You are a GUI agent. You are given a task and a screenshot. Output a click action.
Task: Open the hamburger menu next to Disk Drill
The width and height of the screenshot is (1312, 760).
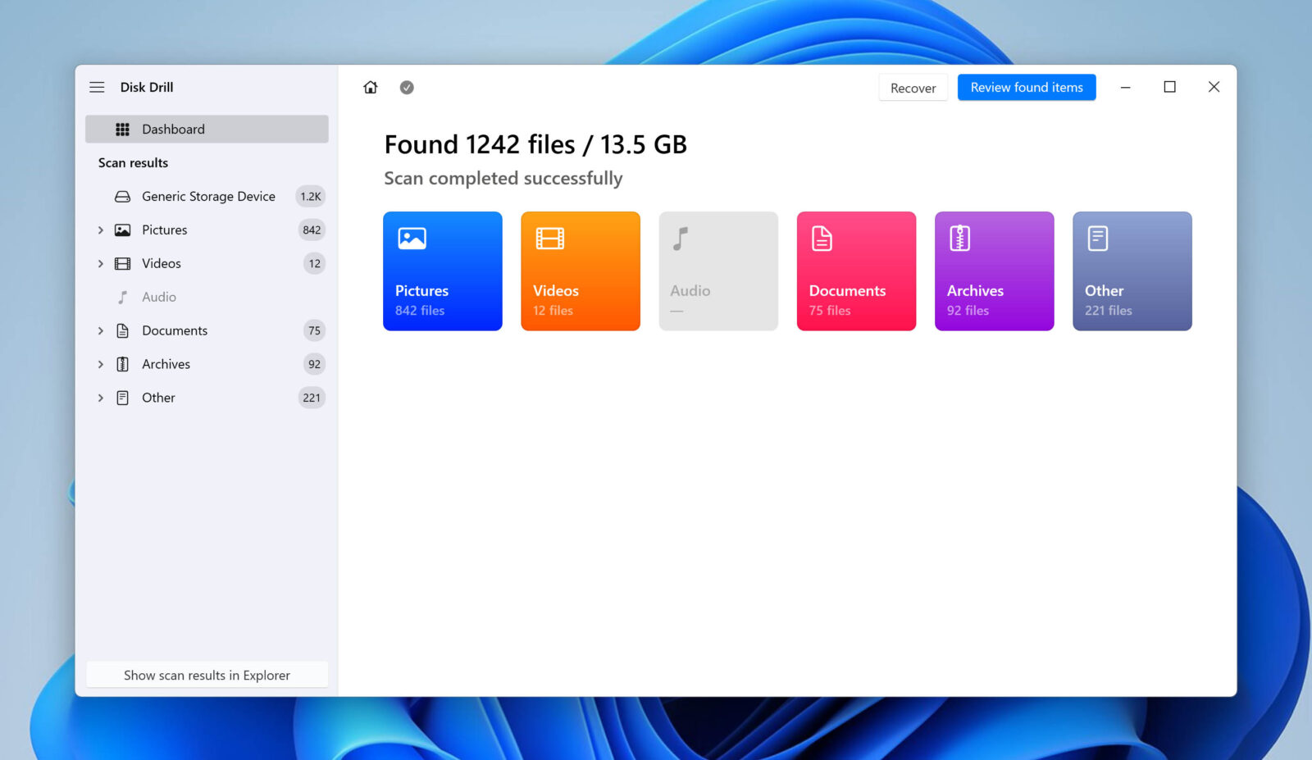click(97, 87)
